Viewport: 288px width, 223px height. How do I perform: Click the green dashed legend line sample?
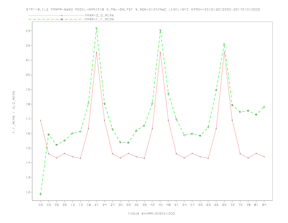coord(56,19)
